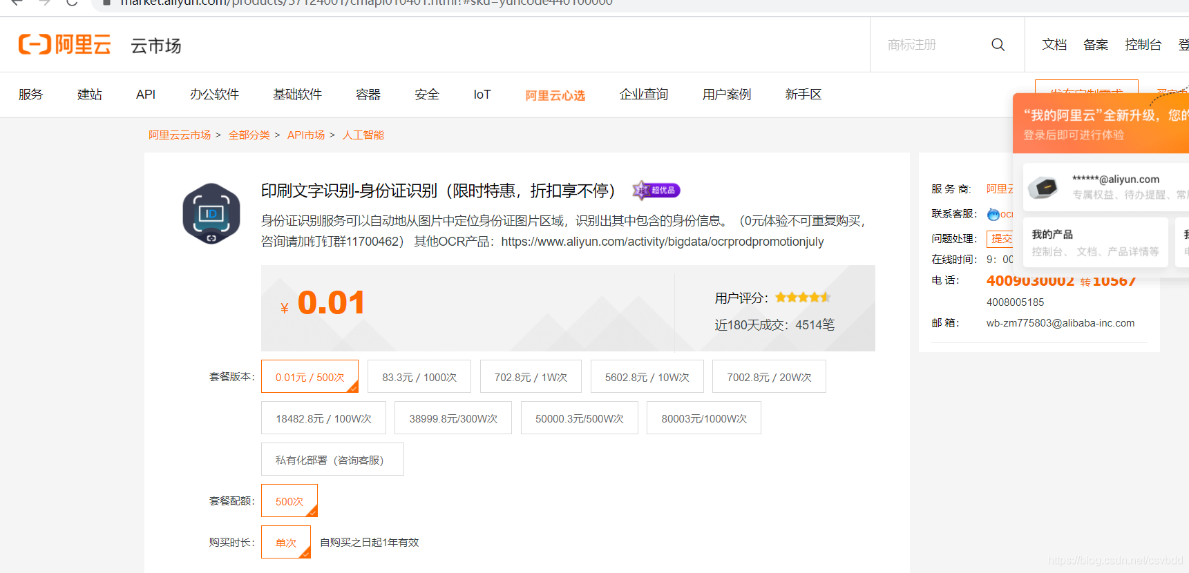The height and width of the screenshot is (573, 1189).
Task: Choose the 38999.8元/300W次 package
Action: point(453,418)
